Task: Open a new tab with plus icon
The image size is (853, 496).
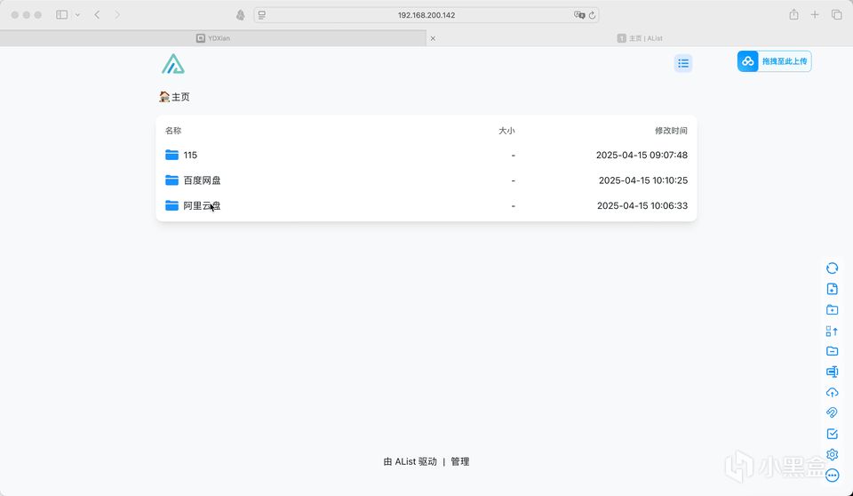Action: (x=815, y=15)
